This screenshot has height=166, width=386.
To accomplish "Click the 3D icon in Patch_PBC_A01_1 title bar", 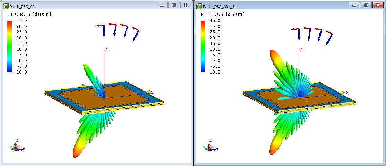I will click(x=199, y=6).
